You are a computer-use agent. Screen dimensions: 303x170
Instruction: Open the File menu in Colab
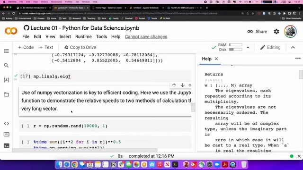[26, 37]
